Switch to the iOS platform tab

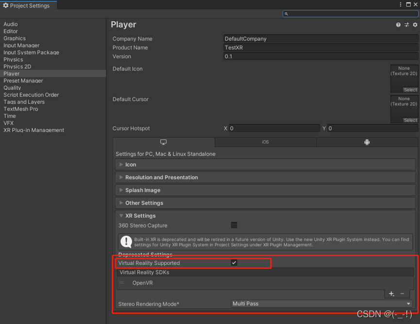tap(265, 142)
